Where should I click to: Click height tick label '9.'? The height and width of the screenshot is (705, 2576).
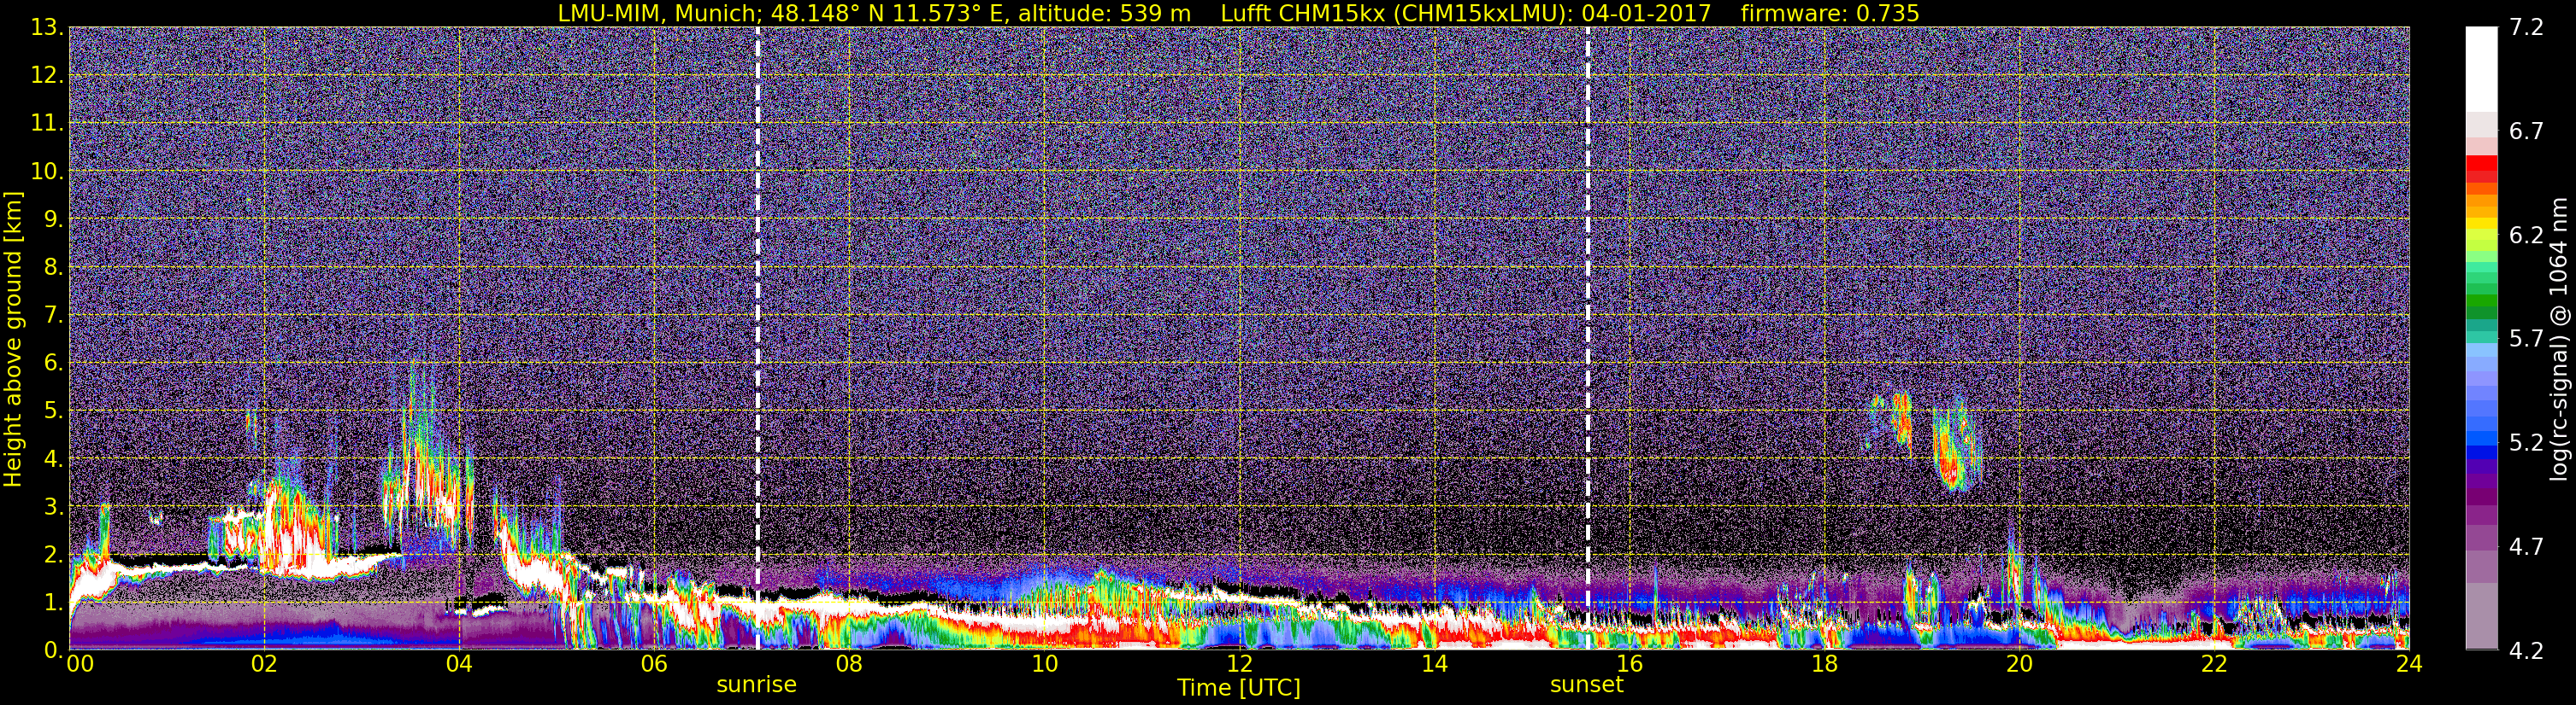53,218
